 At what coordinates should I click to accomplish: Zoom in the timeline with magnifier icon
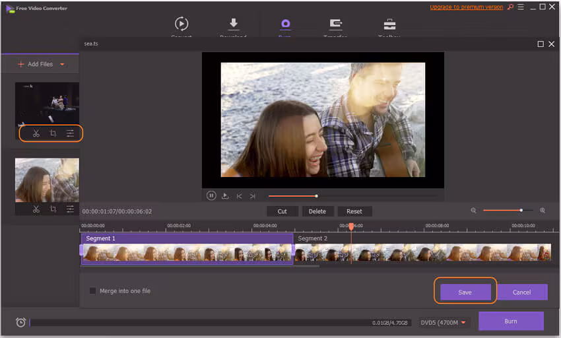(543, 211)
